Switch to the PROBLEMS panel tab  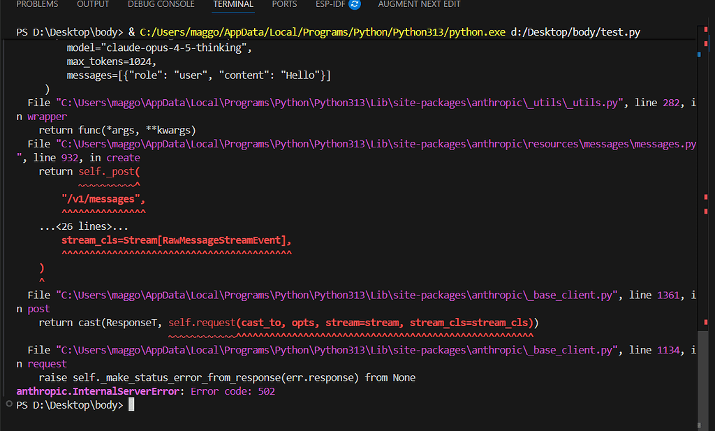(x=37, y=5)
